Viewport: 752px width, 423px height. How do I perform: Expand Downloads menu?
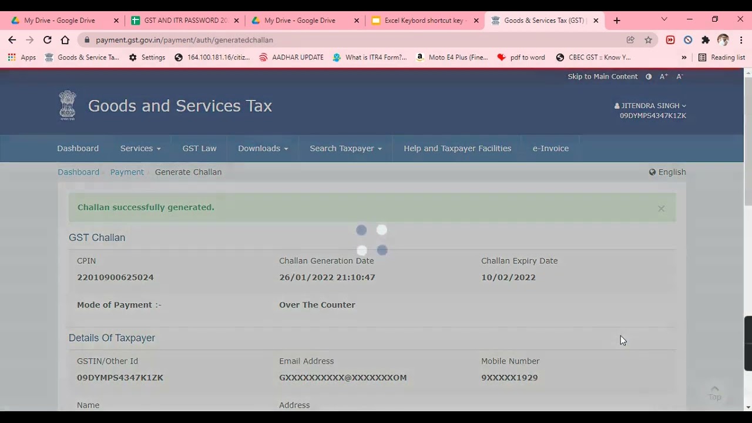[263, 148]
